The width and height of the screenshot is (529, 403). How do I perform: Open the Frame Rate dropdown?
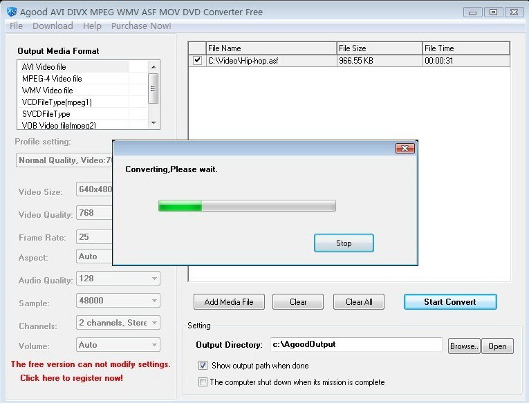coord(95,236)
